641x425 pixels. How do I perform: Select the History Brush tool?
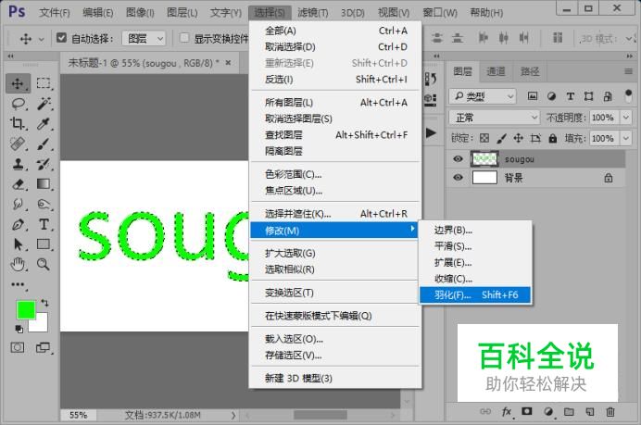click(x=44, y=164)
